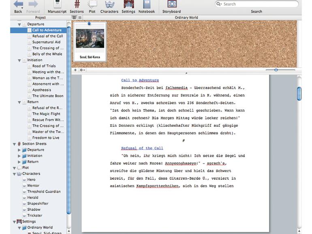Open the Notebook toolbar icon
The height and width of the screenshot is (234, 312).
coord(146,4)
